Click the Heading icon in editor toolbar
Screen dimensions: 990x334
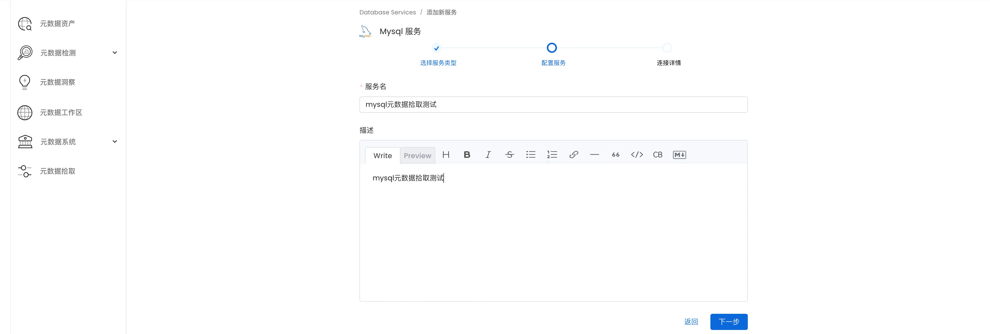[x=446, y=155]
